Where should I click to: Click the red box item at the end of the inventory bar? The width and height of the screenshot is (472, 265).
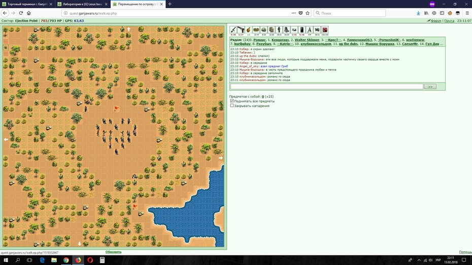[325, 30]
